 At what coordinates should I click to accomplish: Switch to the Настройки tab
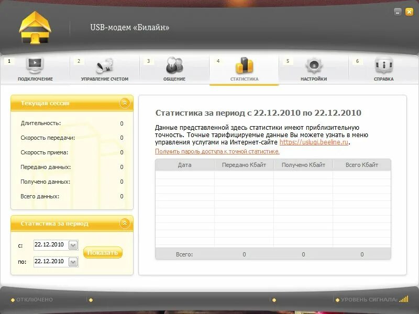(x=313, y=71)
